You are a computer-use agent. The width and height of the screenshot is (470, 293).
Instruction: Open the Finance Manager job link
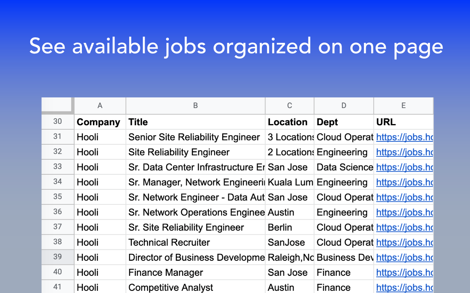(405, 272)
